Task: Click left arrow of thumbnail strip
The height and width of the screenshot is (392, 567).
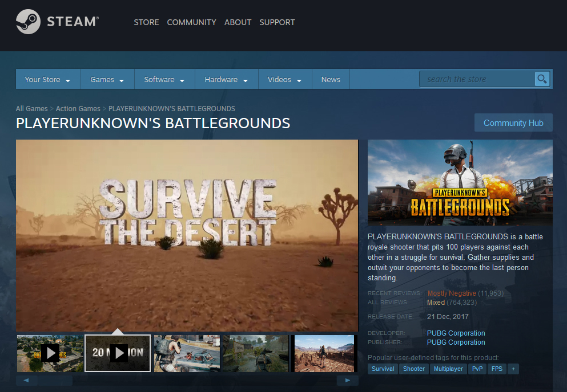Action: pos(26,380)
